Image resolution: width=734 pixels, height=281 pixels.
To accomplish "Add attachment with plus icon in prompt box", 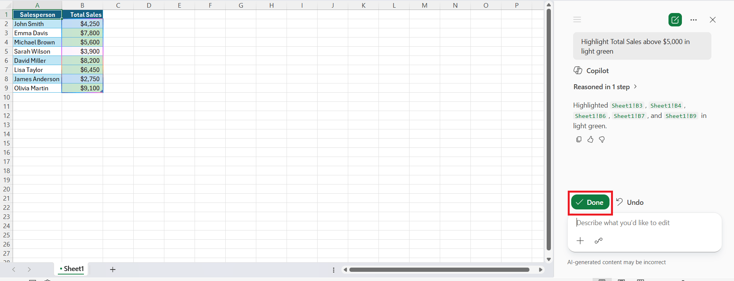I will (580, 241).
